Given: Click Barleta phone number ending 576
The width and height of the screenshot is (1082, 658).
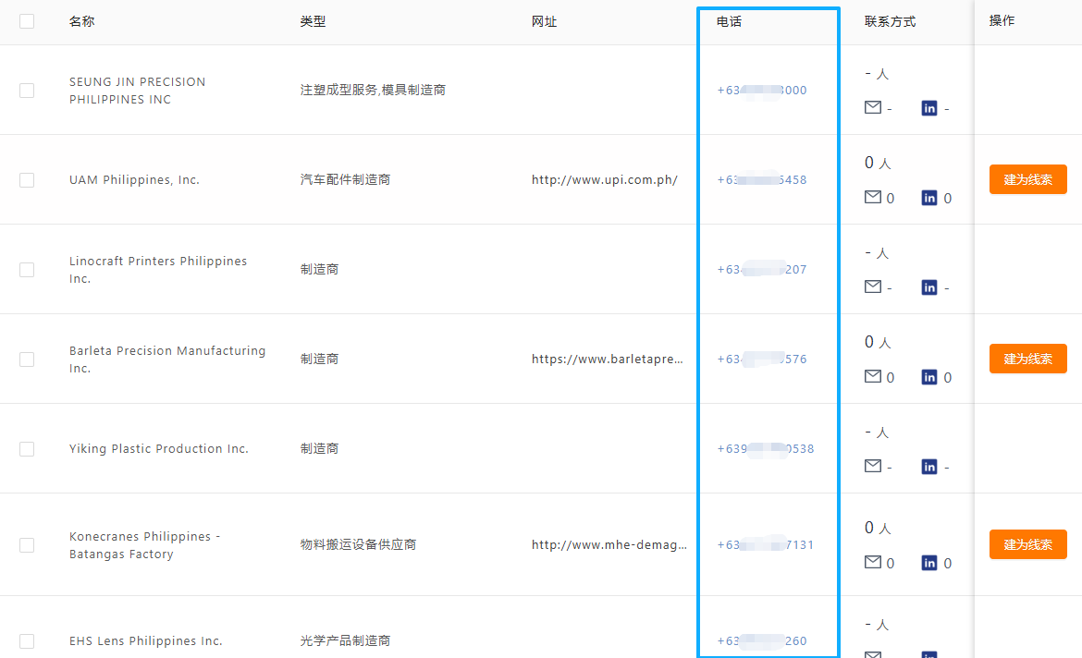Looking at the screenshot, I should click(x=762, y=359).
